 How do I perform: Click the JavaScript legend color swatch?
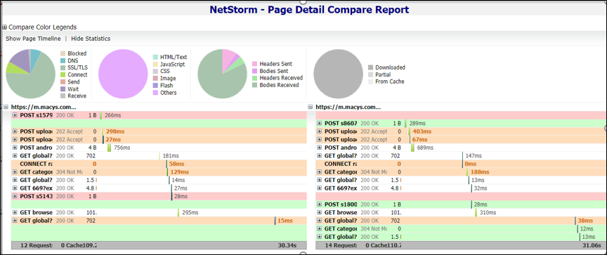tap(156, 64)
